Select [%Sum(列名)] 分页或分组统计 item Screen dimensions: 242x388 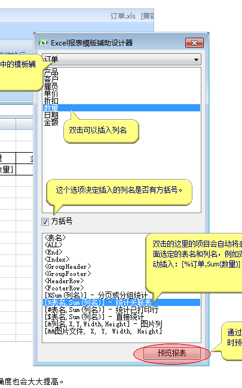pos(96,295)
